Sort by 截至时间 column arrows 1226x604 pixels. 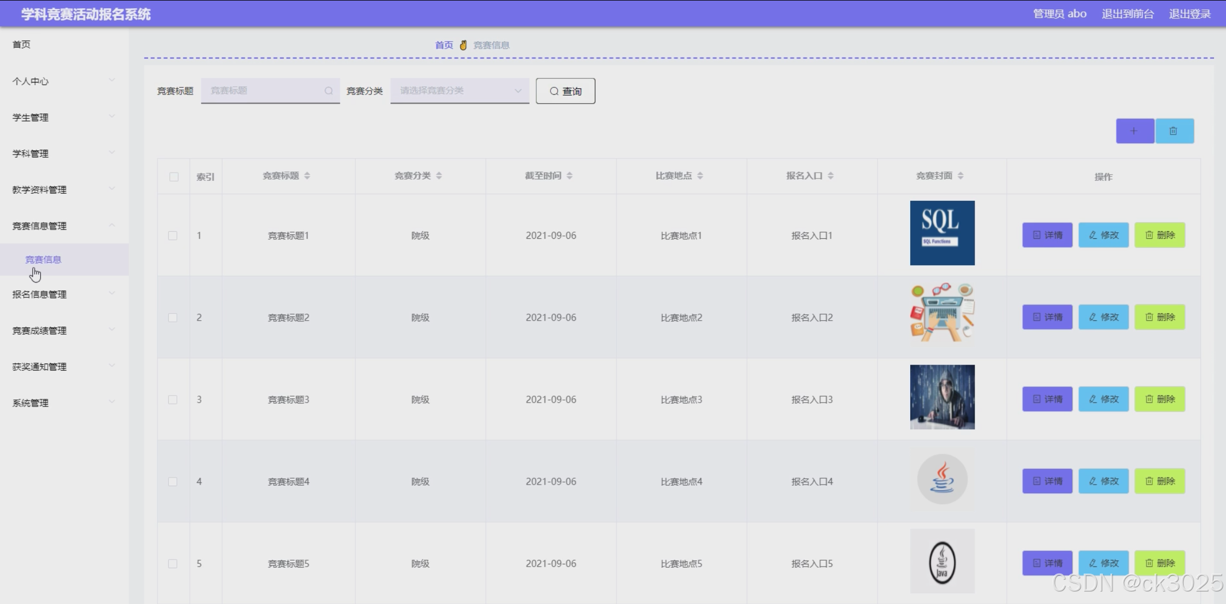569,176
